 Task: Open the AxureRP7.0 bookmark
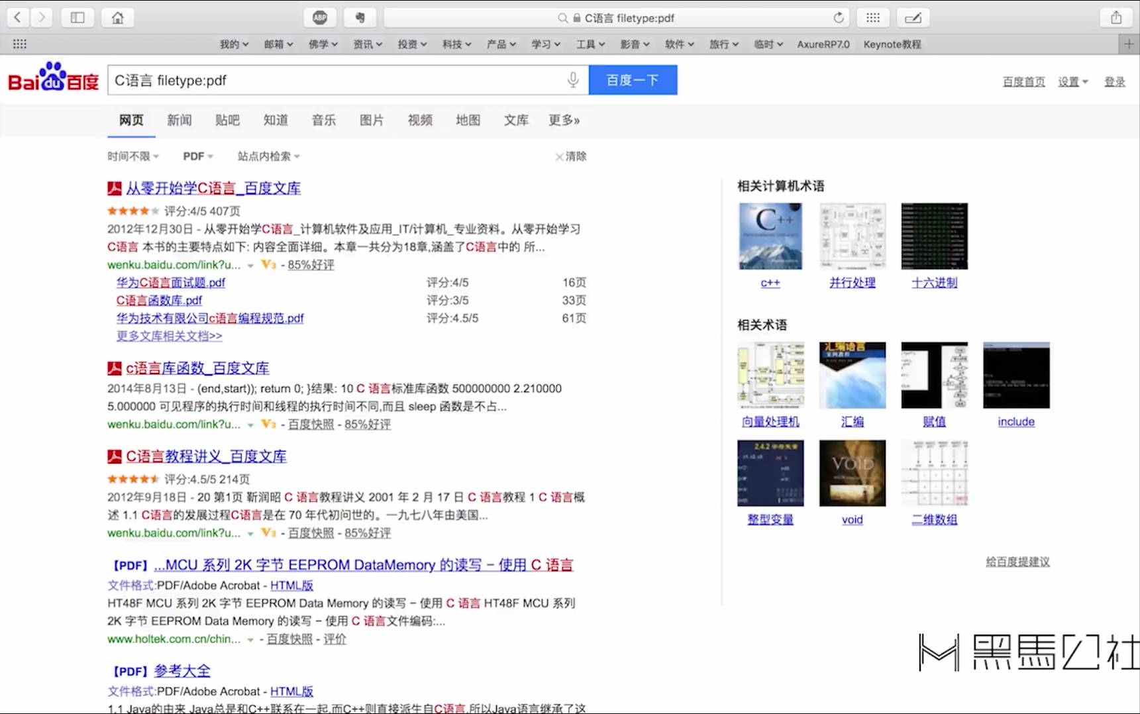pyautogui.click(x=823, y=44)
